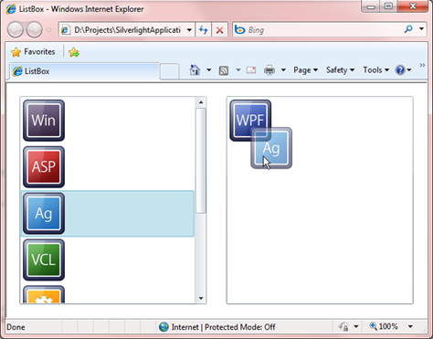Click the Help question mark icon
Viewport: 433px width, 339px height.
point(400,70)
